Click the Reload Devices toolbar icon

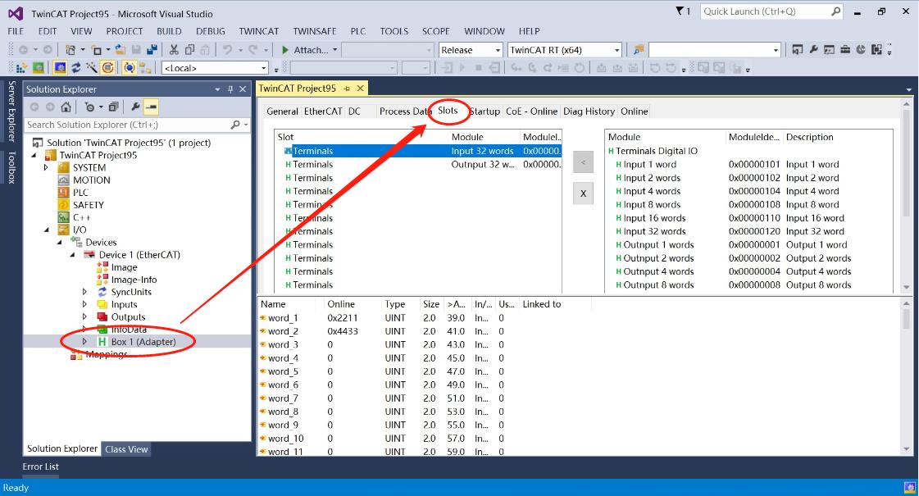point(76,68)
